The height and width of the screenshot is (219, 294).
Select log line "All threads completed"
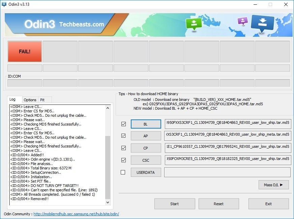tap(53, 194)
